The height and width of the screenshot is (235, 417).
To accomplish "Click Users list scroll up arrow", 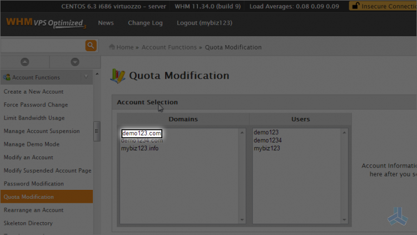I will coord(344,133).
